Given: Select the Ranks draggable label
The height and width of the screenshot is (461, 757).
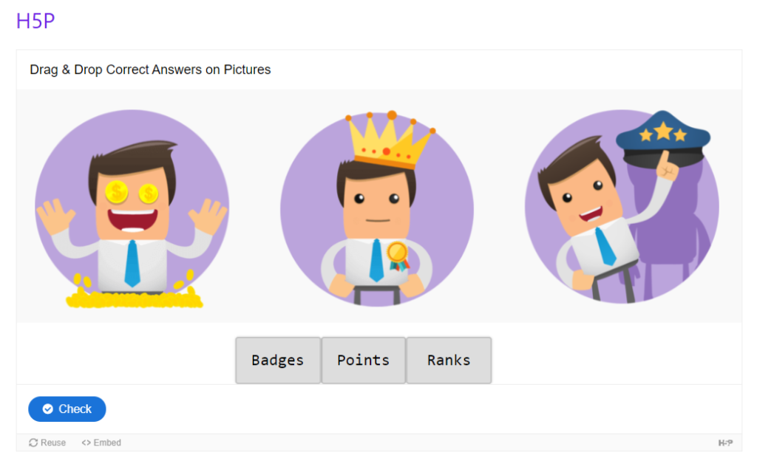Looking at the screenshot, I should pyautogui.click(x=449, y=361).
